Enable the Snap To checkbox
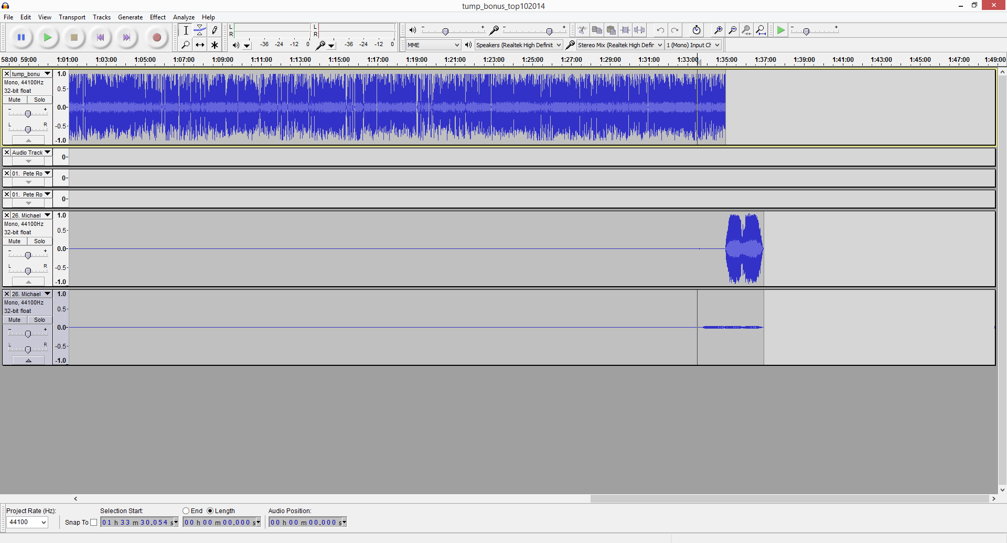This screenshot has width=1007, height=543. [94, 522]
